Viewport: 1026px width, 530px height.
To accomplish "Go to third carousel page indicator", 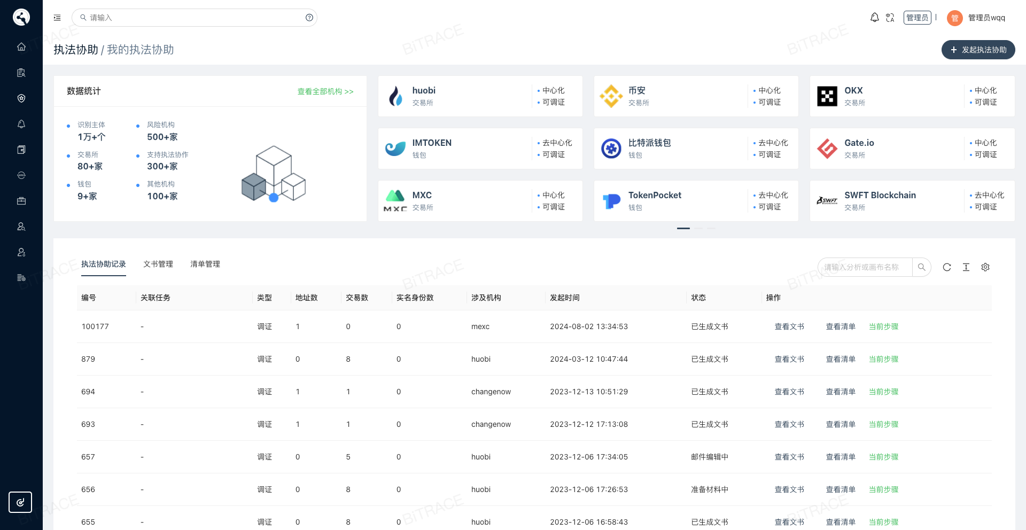I will 711,228.
